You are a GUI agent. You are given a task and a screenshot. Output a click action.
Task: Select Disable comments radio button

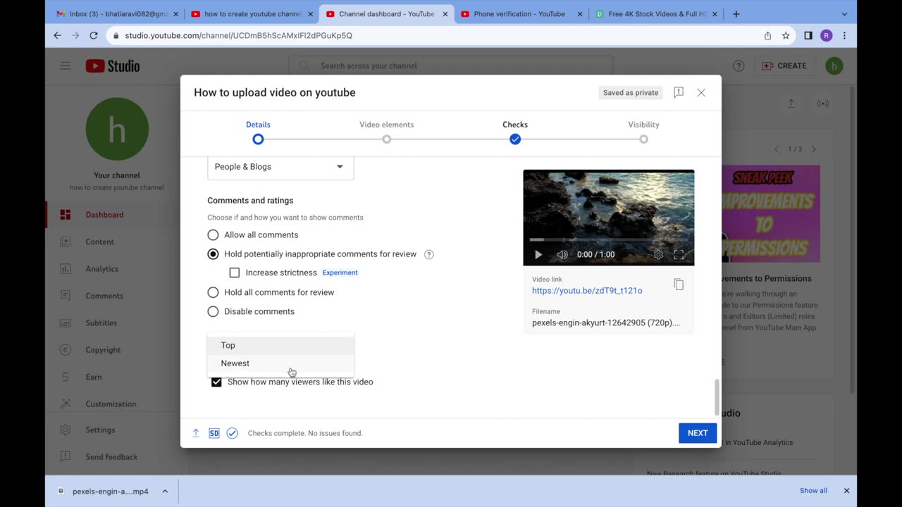213,311
